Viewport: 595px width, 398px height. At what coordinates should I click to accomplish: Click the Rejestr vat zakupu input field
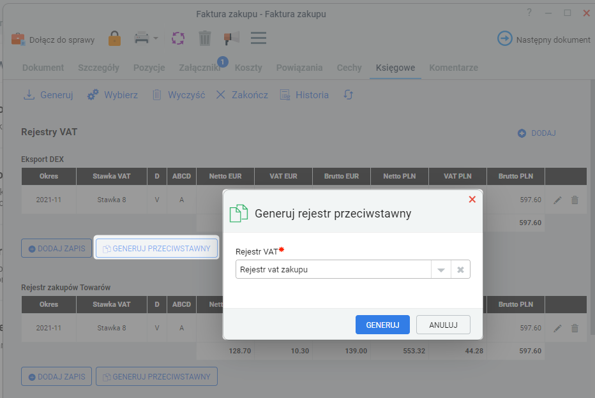333,270
